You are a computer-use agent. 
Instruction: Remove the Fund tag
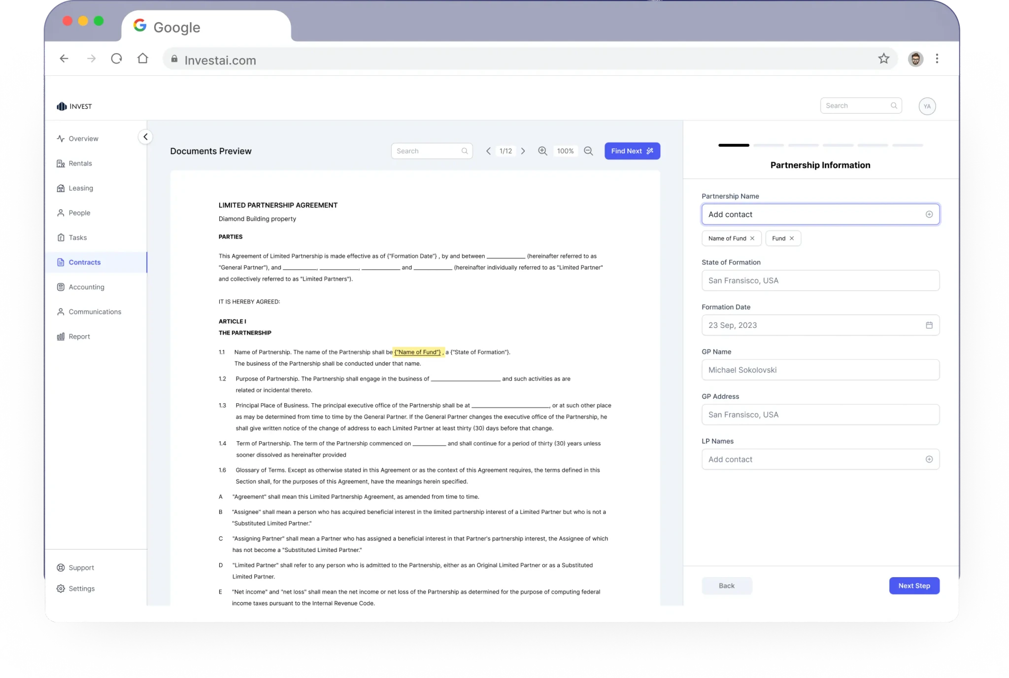(792, 238)
